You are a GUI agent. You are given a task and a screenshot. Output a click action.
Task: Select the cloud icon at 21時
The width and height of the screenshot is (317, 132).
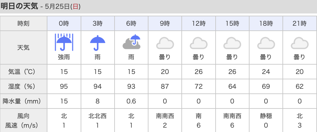(300, 43)
